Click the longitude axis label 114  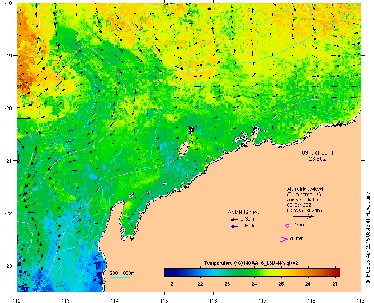[x=115, y=300]
